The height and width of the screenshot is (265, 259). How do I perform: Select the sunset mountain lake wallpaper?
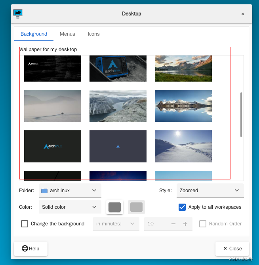[183, 69]
